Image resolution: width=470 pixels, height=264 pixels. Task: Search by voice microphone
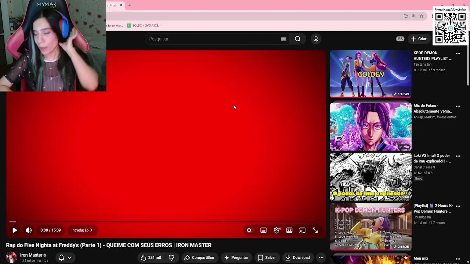tap(316, 39)
